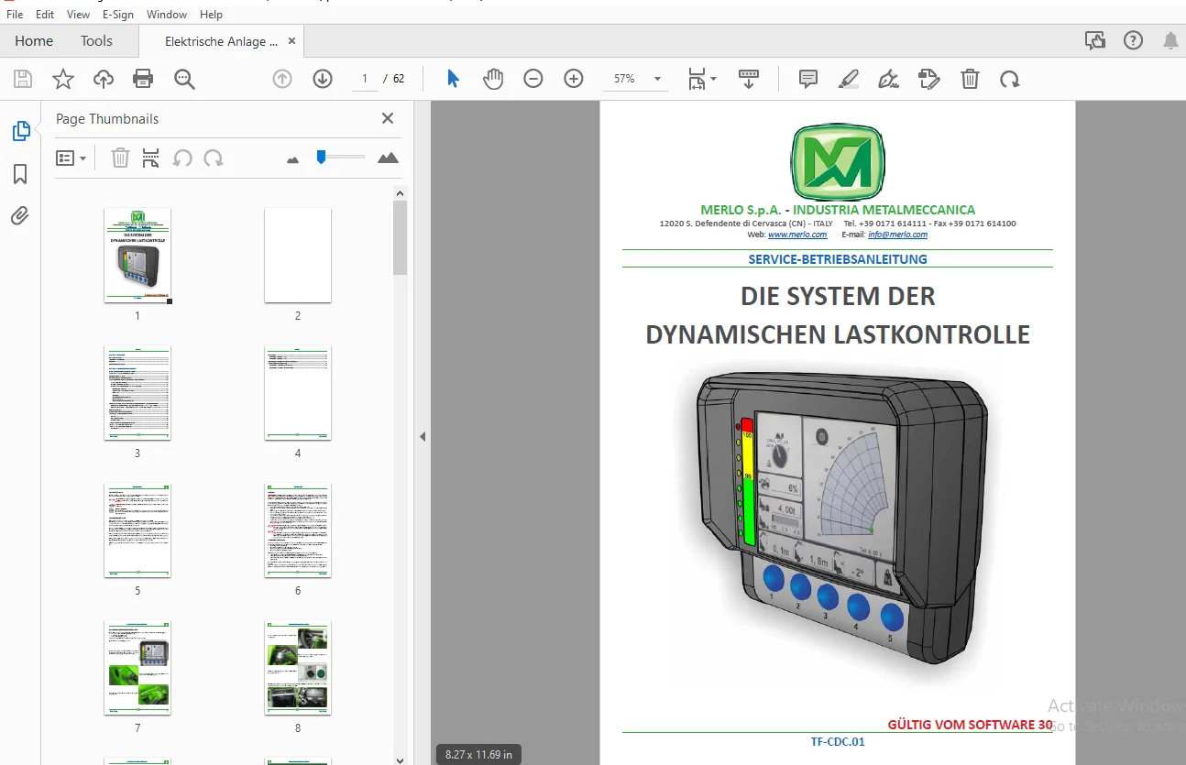Open thumbnail options menu dropdown
1186x765 pixels.
[x=71, y=158]
